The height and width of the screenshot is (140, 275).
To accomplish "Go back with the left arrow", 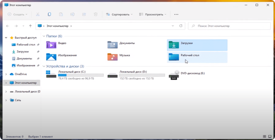I will 8,26.
